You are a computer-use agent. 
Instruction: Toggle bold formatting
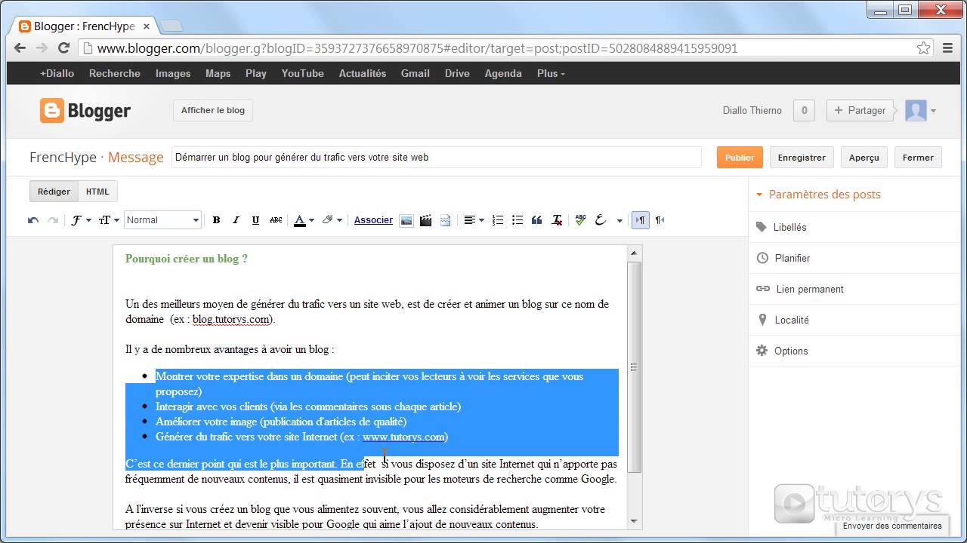[x=216, y=220]
